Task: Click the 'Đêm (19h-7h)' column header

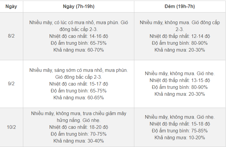Action: 180,6
